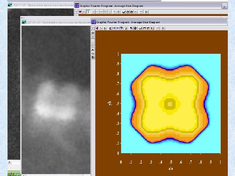This screenshot has width=235, height=176.
Task: Click crosshair dot icon in front Fourier toolbar
Action: point(105,28)
